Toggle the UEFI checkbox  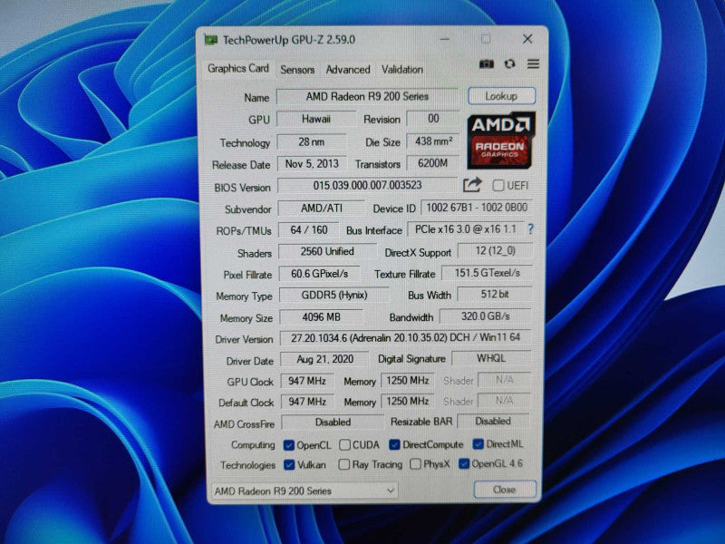[x=498, y=186]
